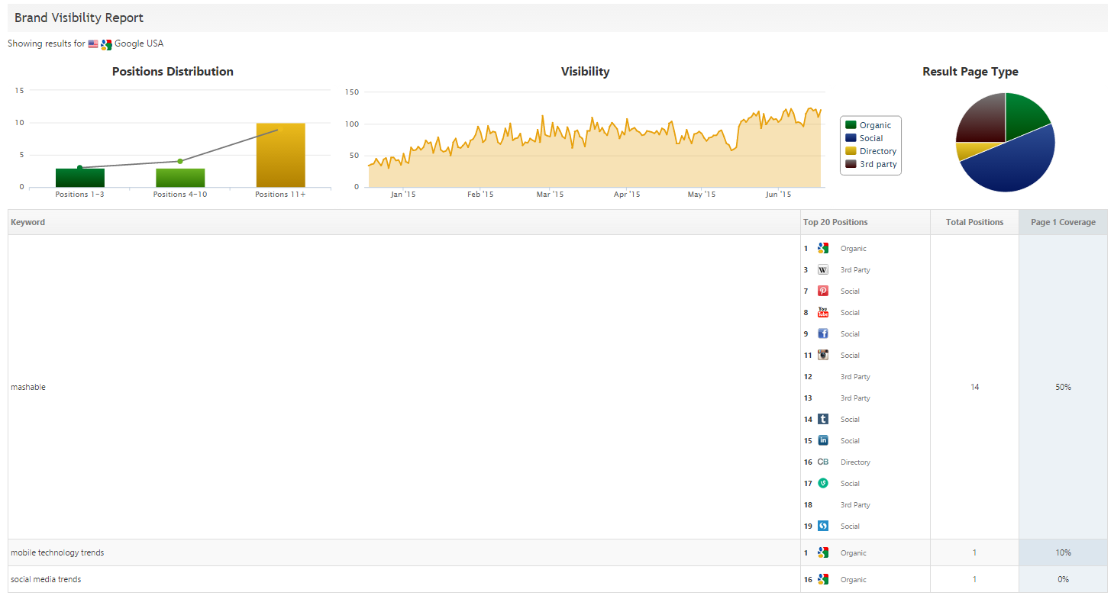
Task: Click the Pinterest icon in positions list
Action: pyautogui.click(x=822, y=291)
